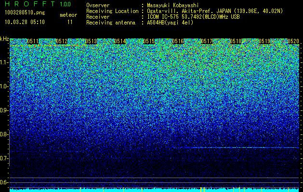
Task: Click the 0517 time marker
Action: (207, 41)
